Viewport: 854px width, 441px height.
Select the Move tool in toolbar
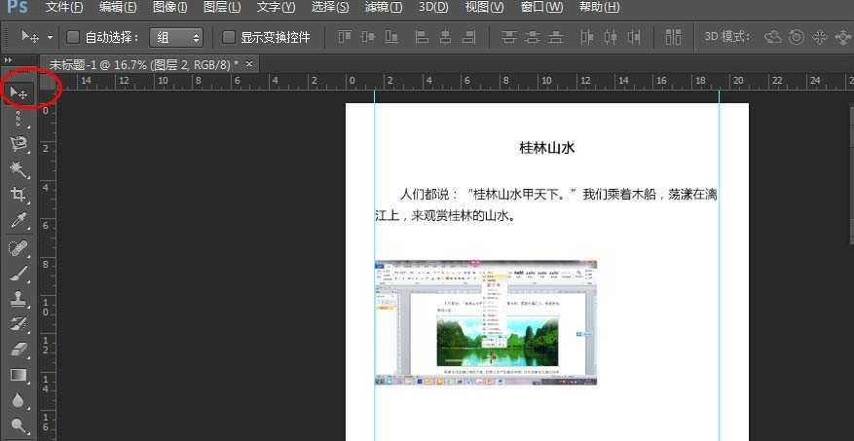coord(19,92)
